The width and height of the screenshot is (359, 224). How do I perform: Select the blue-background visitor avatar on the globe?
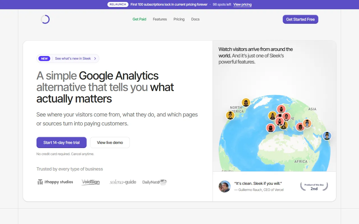click(x=327, y=136)
